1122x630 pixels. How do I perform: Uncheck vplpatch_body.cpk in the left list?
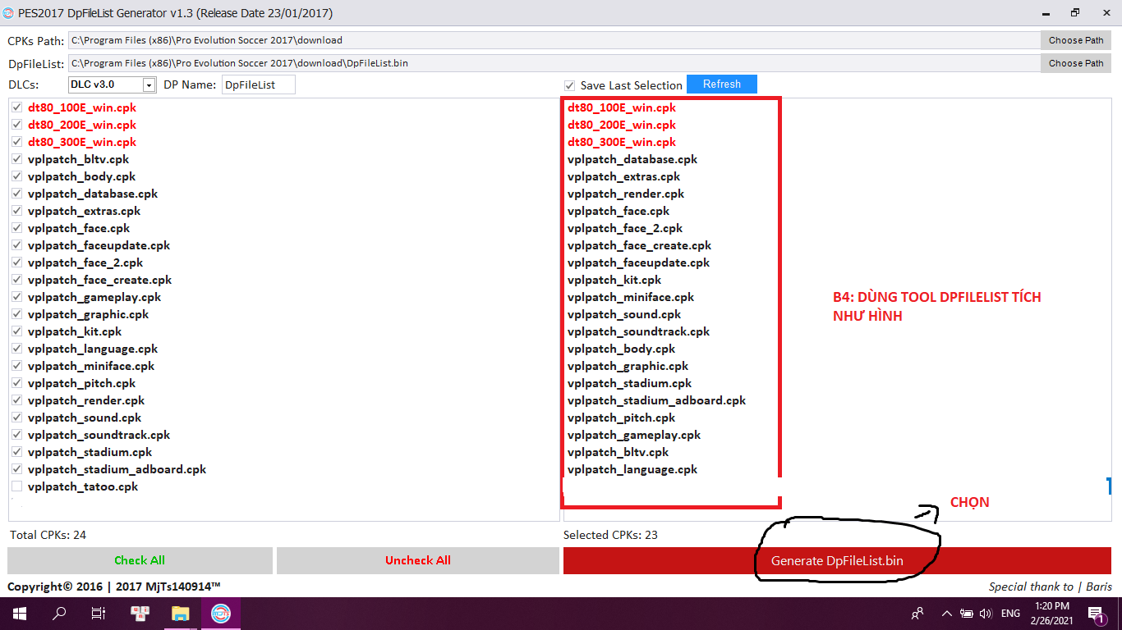click(x=16, y=176)
